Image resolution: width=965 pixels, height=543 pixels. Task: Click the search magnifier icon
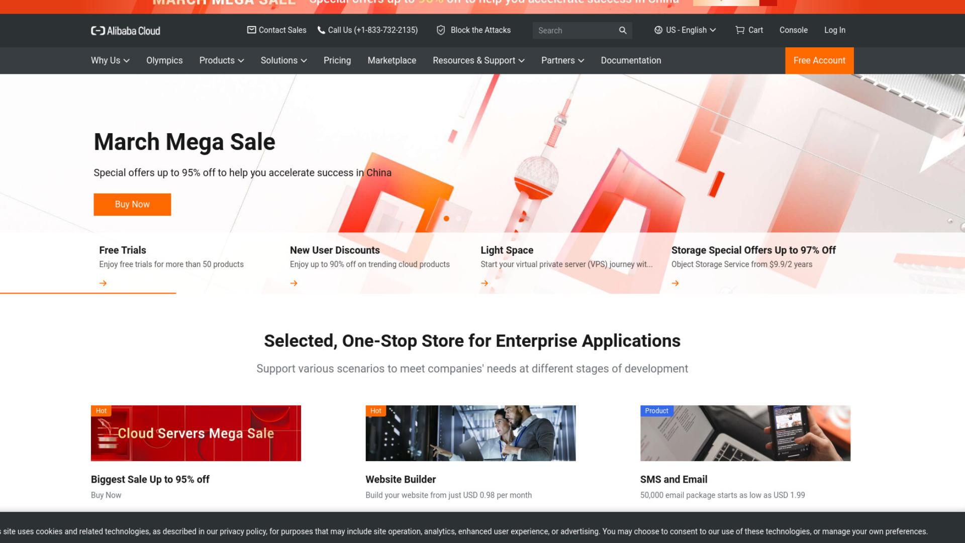pos(623,31)
